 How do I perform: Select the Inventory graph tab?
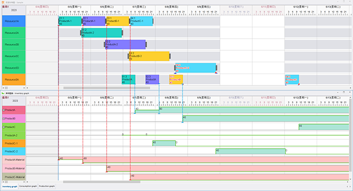(x=10, y=186)
